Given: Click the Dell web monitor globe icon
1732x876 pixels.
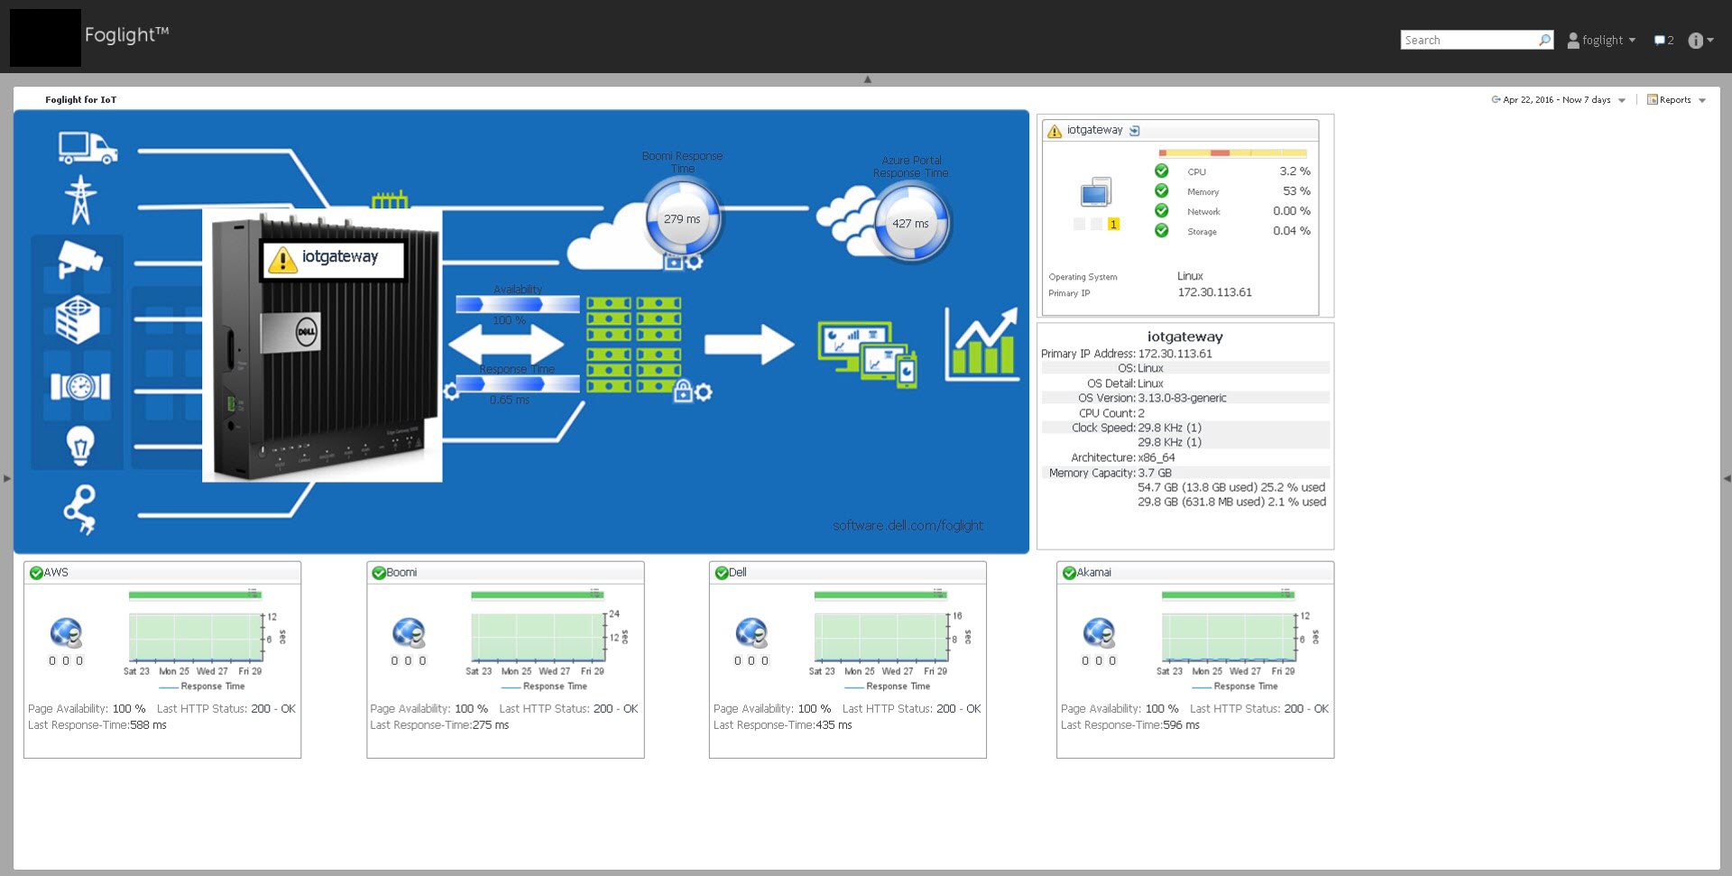Looking at the screenshot, I should (751, 633).
